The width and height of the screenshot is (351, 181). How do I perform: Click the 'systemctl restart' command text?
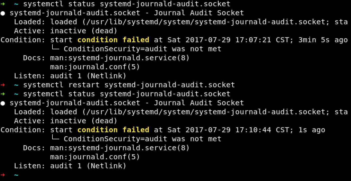[x=61, y=85]
